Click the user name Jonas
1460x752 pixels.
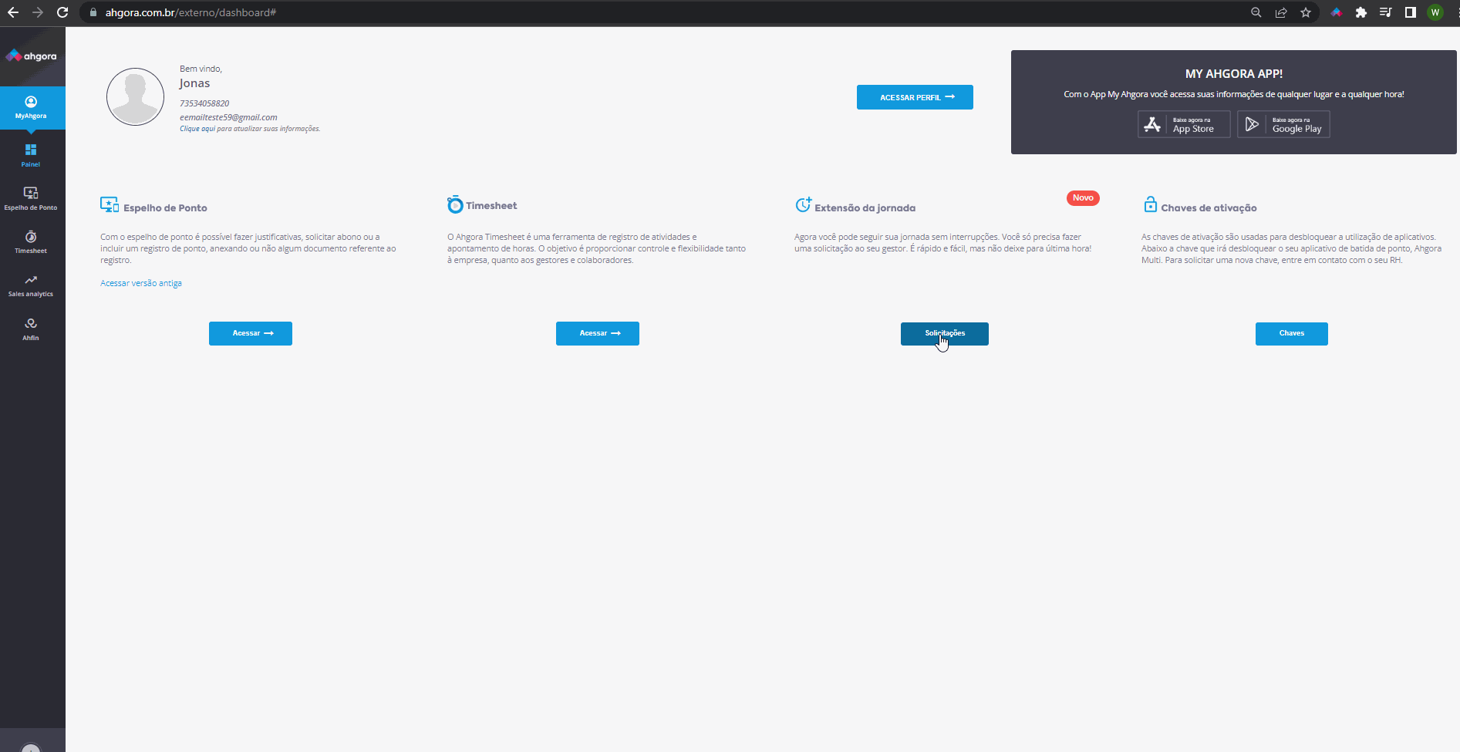[x=194, y=83]
